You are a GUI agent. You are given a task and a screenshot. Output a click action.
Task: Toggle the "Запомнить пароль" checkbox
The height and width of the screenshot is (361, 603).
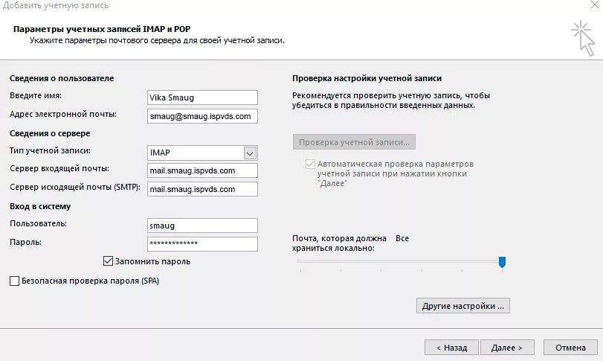pyautogui.click(x=109, y=261)
